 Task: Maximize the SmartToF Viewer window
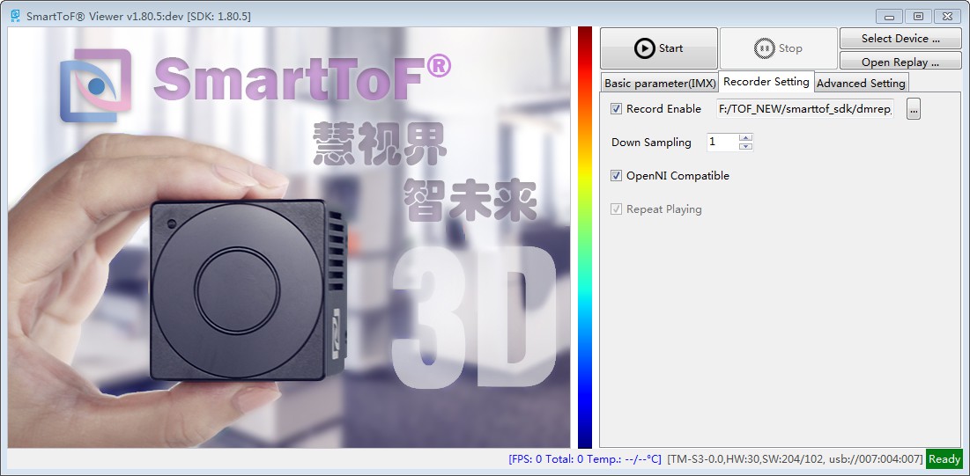tap(918, 17)
